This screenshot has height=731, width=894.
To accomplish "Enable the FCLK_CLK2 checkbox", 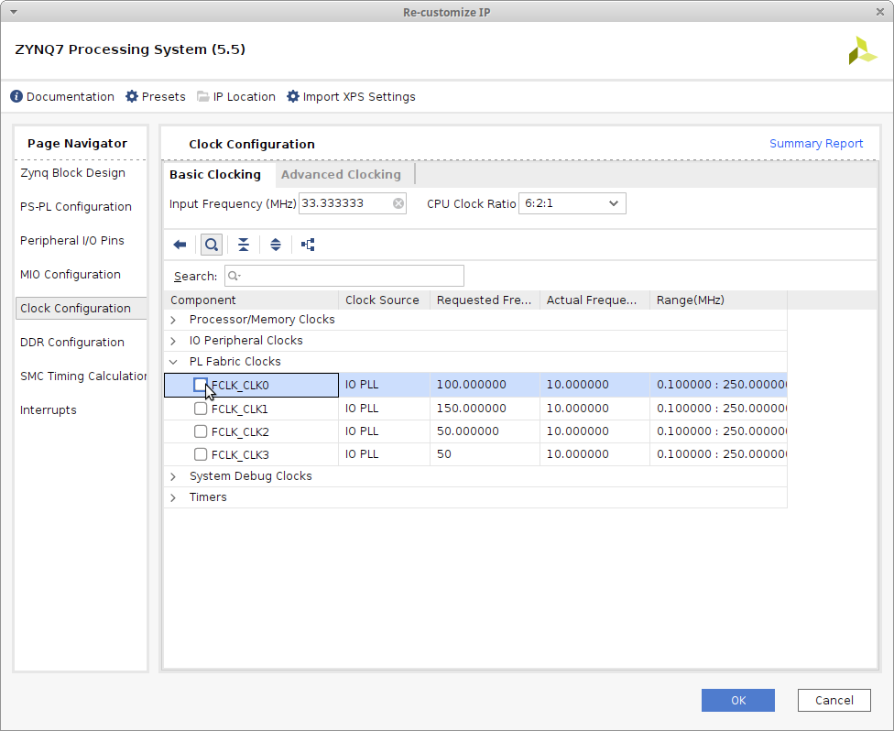I will tap(201, 431).
